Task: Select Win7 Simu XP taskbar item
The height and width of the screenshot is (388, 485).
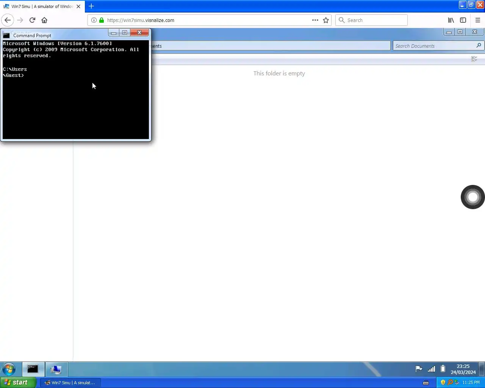Action: point(70,383)
